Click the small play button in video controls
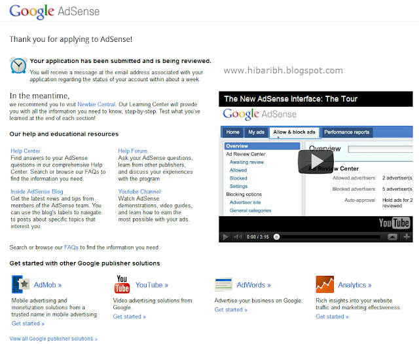The width and height of the screenshot is (419, 344). 225,237
